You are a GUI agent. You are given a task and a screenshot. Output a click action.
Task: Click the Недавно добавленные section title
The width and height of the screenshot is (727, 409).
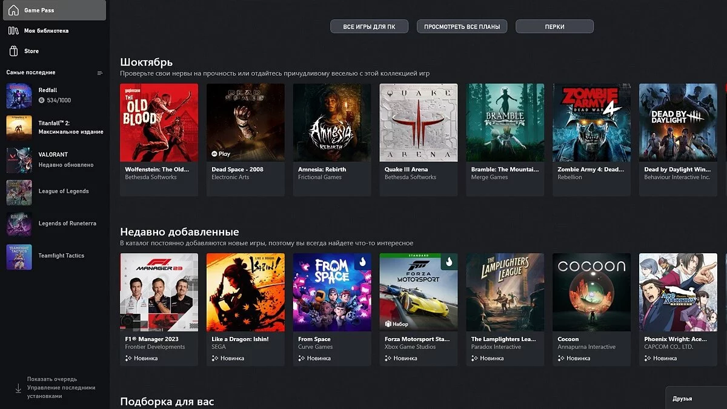coord(179,232)
